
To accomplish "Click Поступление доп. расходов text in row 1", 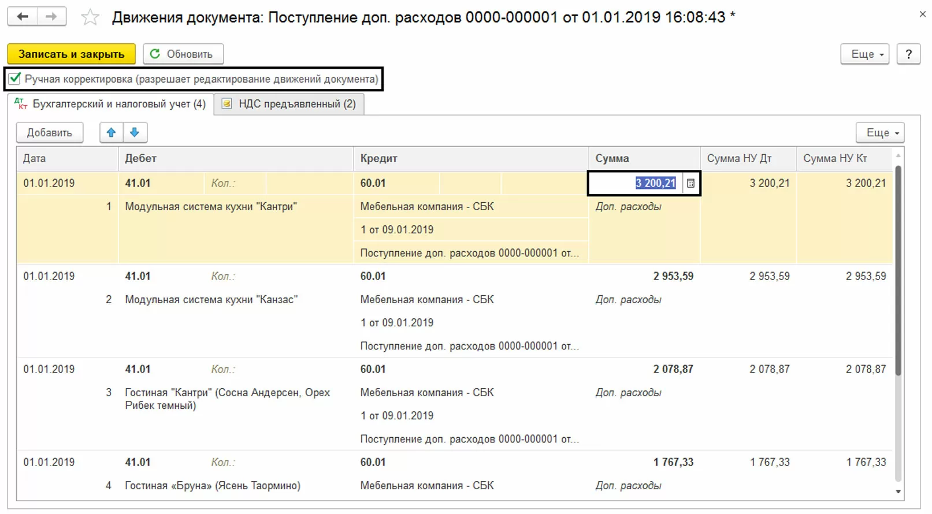I will tap(469, 253).
